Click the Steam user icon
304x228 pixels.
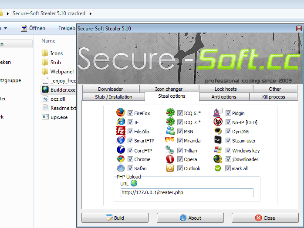tap(218, 140)
